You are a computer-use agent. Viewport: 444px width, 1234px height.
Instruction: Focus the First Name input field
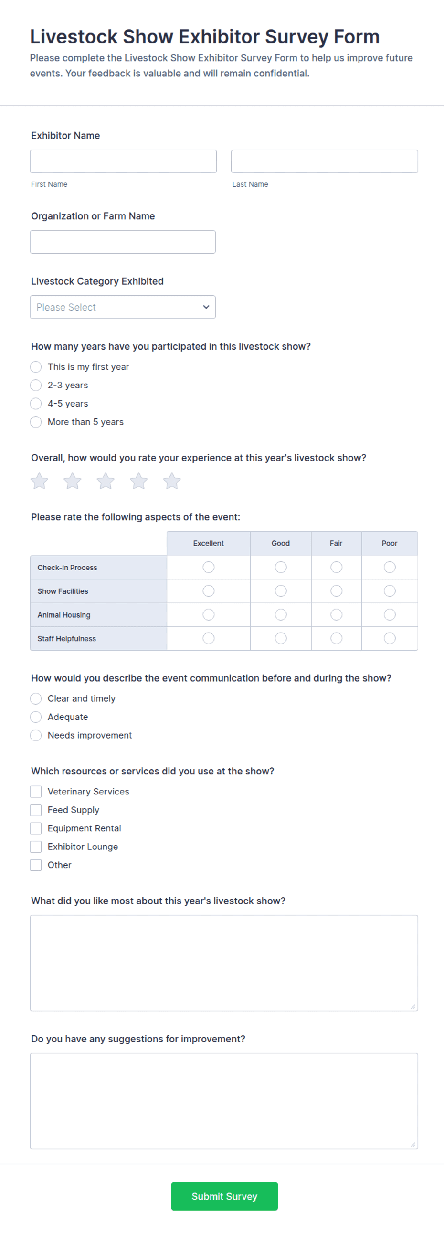click(x=123, y=161)
